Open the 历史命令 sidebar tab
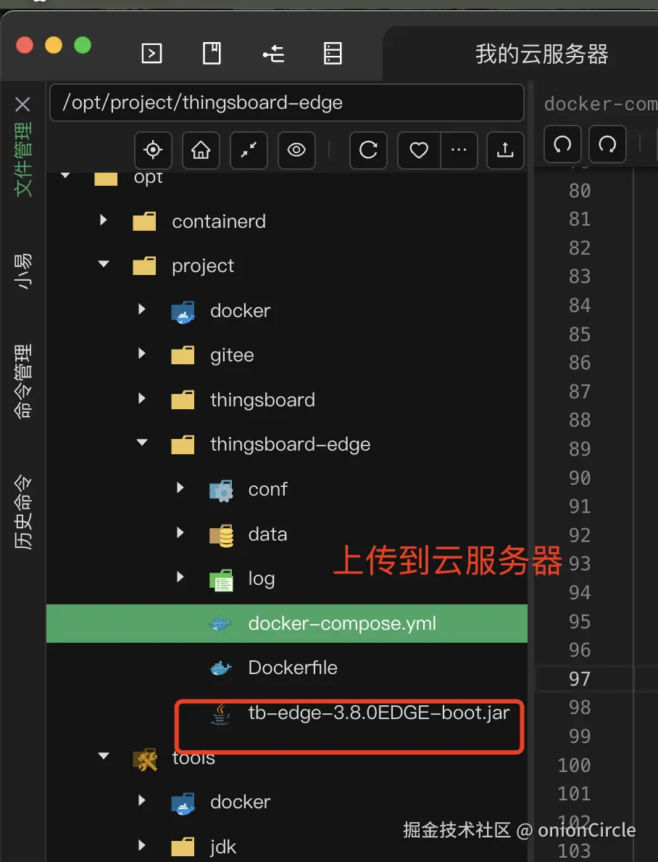Image resolution: width=658 pixels, height=862 pixels. click(23, 512)
